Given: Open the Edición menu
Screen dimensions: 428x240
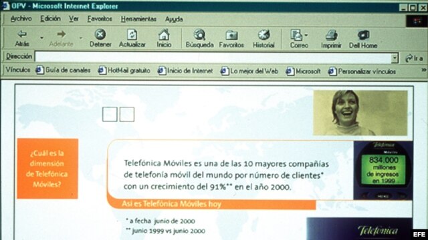Looking at the screenshot, I should pos(51,19).
